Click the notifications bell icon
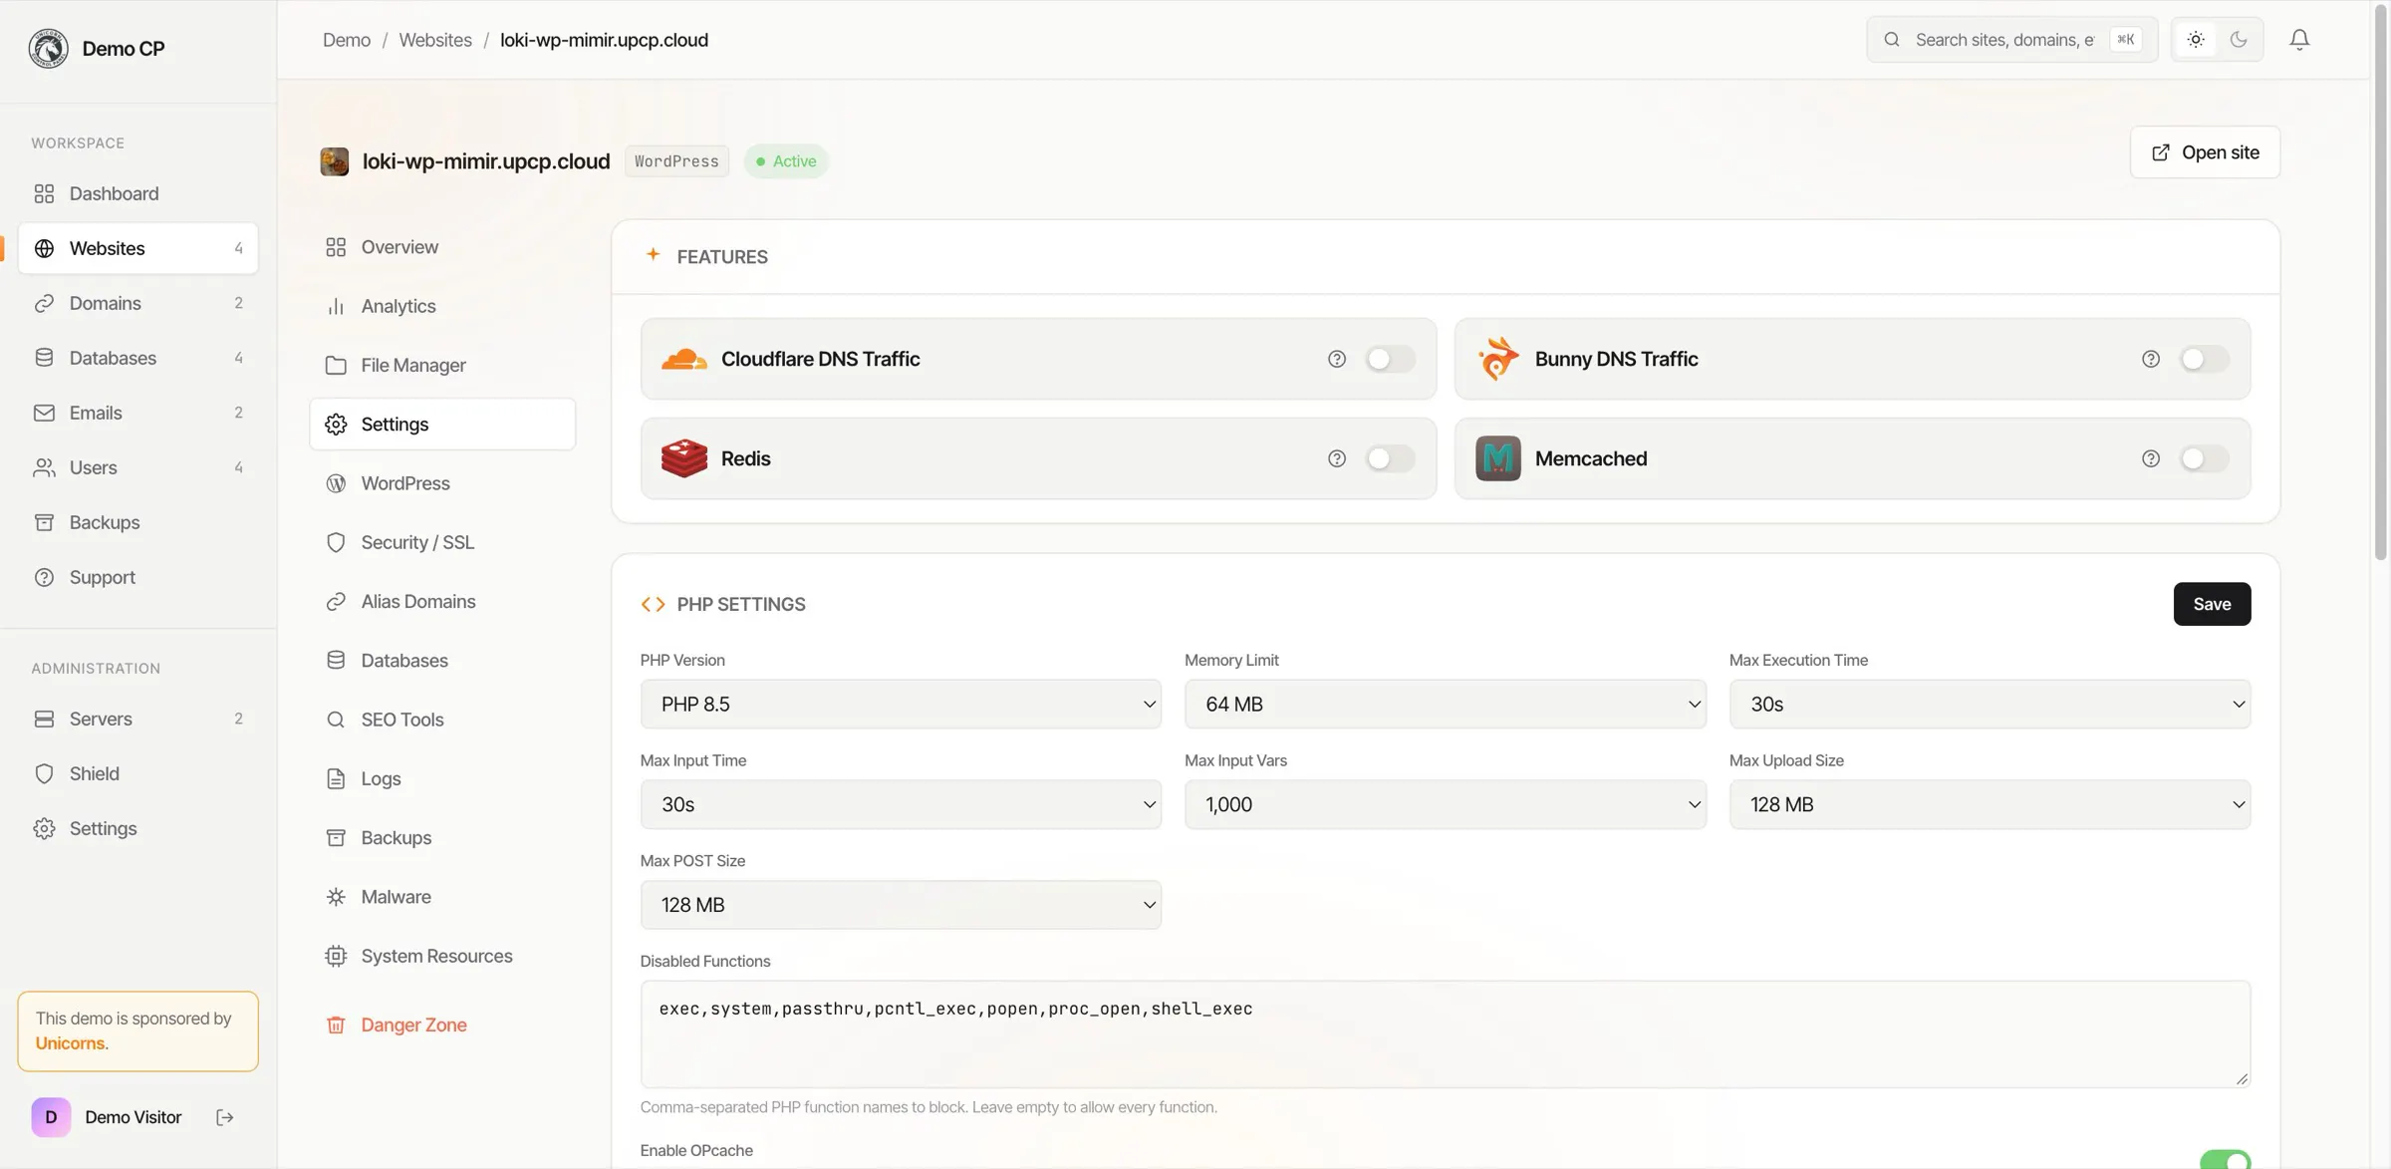This screenshot has height=1169, width=2391. click(2299, 40)
